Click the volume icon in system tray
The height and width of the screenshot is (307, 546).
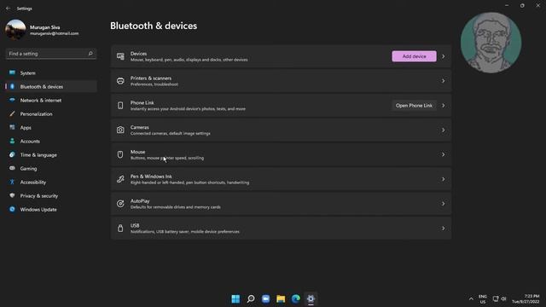click(x=503, y=298)
